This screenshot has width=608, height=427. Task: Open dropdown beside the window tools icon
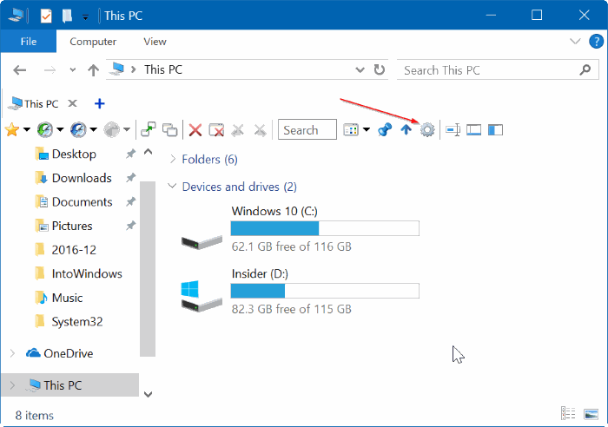pyautogui.click(x=367, y=129)
